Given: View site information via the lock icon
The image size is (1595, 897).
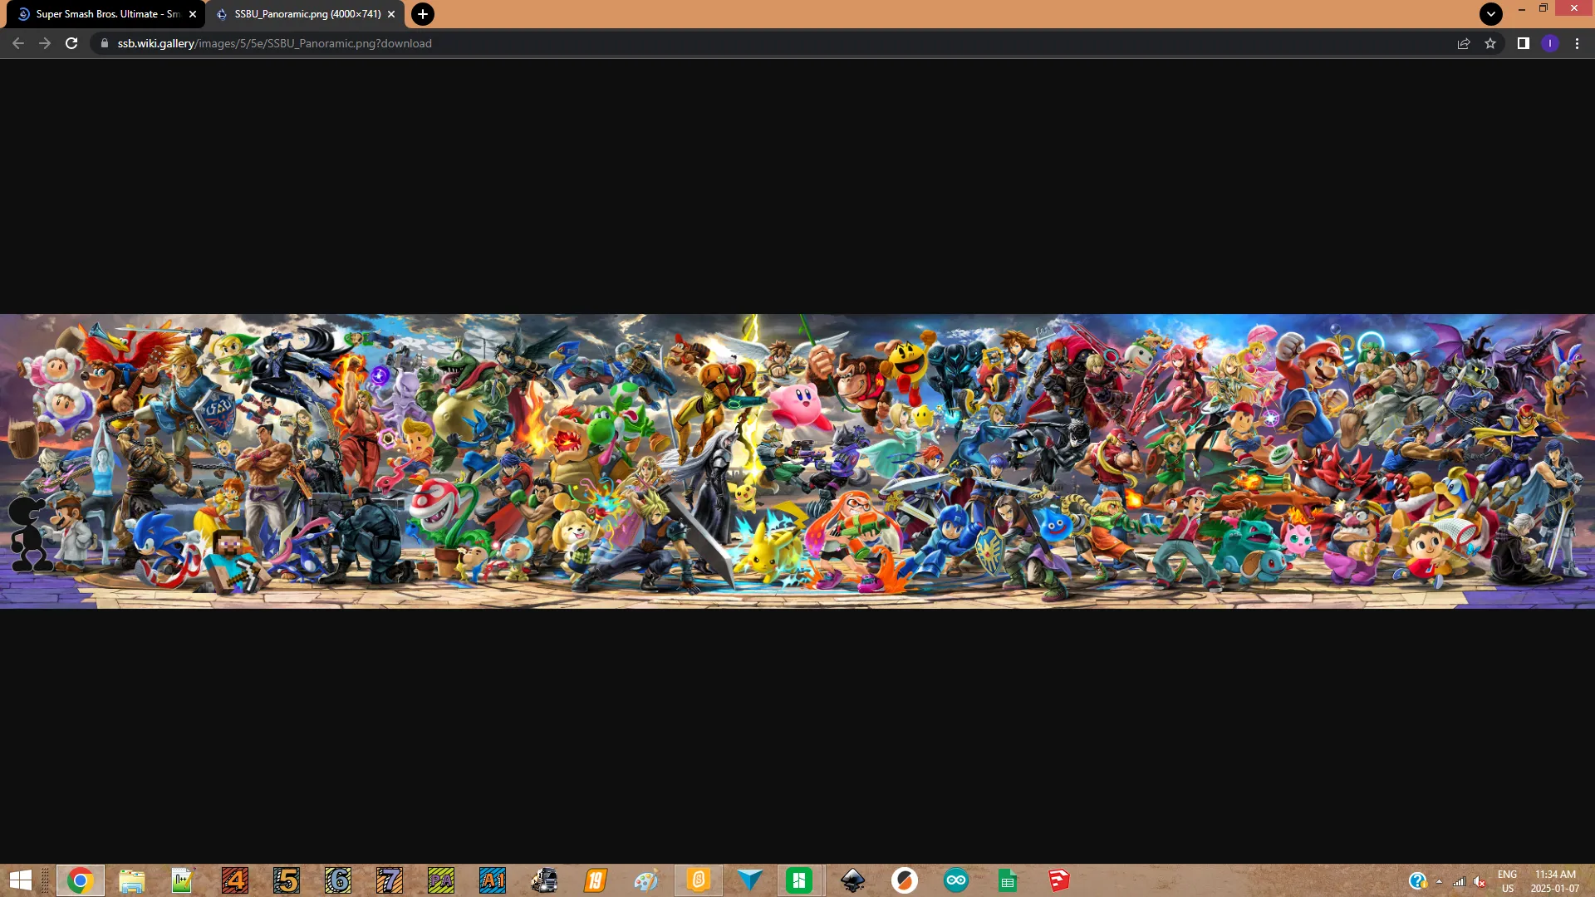Looking at the screenshot, I should point(104,43).
